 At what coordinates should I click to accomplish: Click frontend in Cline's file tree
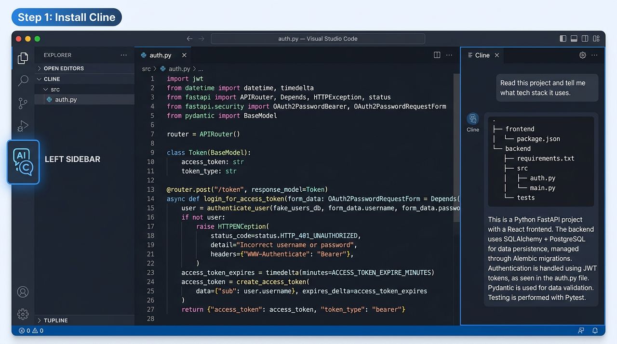click(x=520, y=129)
